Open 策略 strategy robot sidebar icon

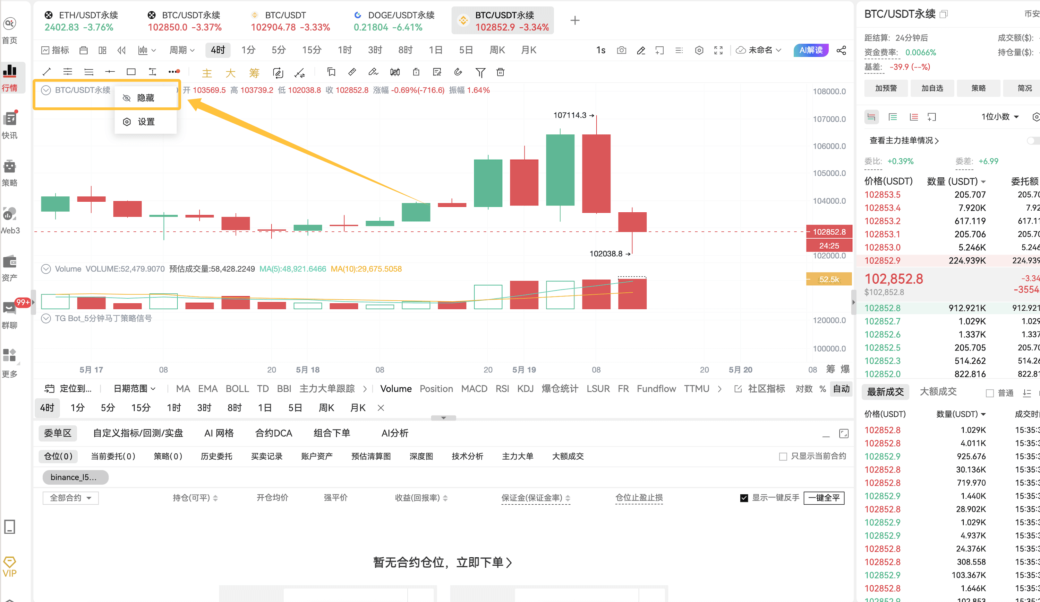pyautogui.click(x=9, y=172)
